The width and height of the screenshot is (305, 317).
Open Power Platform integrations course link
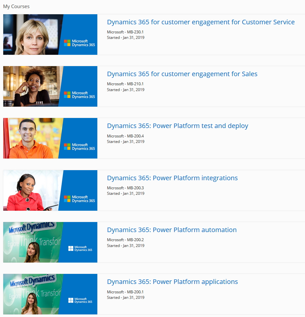[172, 178]
